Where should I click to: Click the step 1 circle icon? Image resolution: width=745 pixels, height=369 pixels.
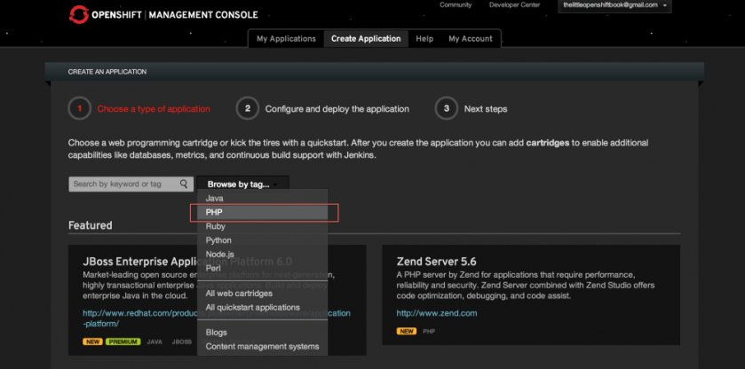[x=79, y=109]
